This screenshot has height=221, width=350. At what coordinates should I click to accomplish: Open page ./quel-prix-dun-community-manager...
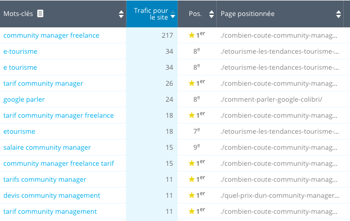[280, 196]
